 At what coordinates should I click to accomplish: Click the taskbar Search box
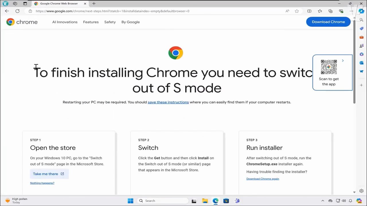(x=163, y=201)
